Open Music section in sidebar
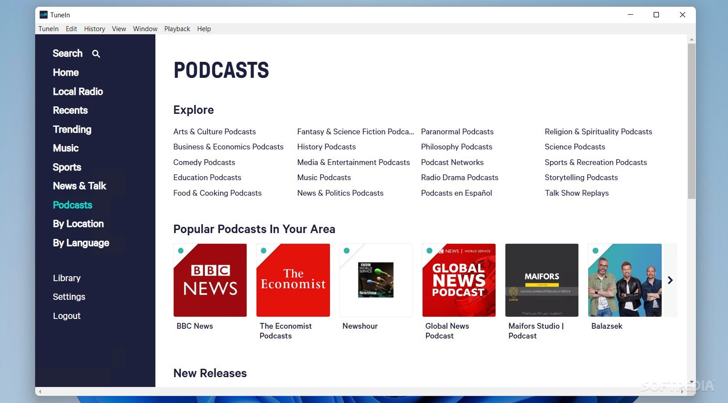 click(66, 148)
